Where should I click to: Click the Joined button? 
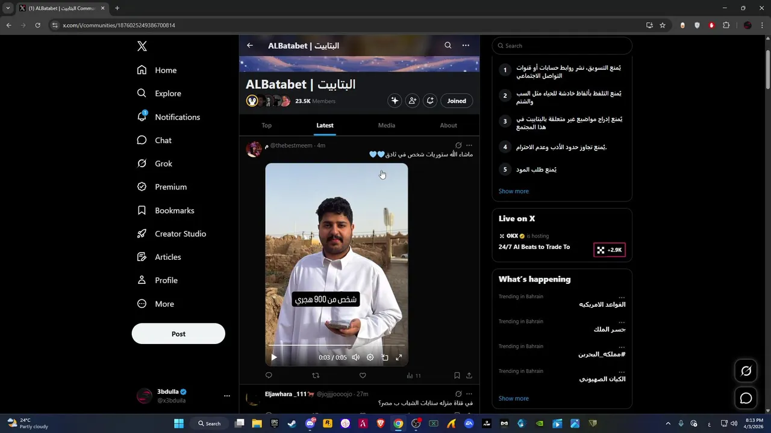(457, 101)
